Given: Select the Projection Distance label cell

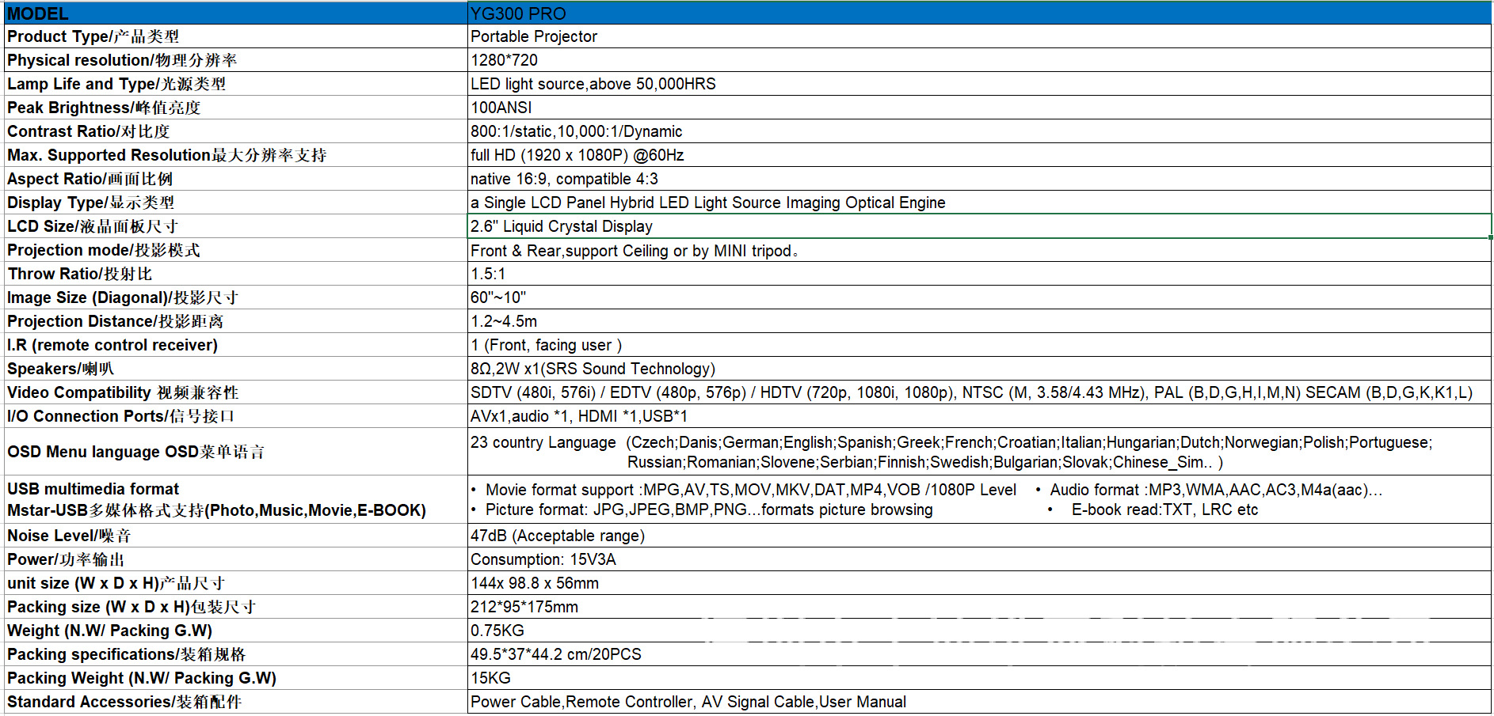Looking at the screenshot, I should (235, 321).
